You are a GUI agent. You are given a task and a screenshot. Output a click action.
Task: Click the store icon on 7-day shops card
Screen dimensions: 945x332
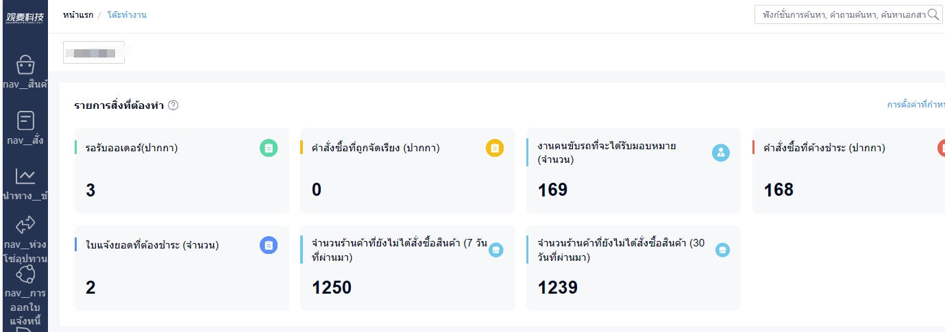496,251
